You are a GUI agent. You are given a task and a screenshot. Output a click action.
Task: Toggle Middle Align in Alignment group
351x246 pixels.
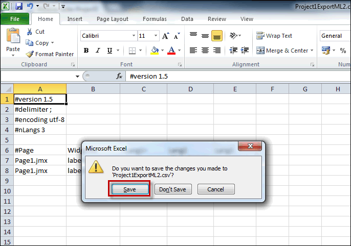click(205, 36)
